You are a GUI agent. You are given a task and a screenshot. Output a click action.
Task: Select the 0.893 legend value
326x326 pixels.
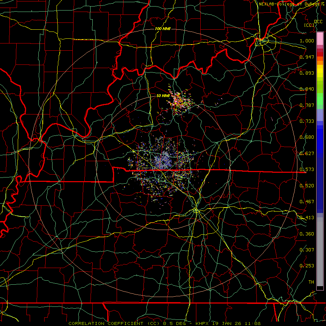pos(307,73)
